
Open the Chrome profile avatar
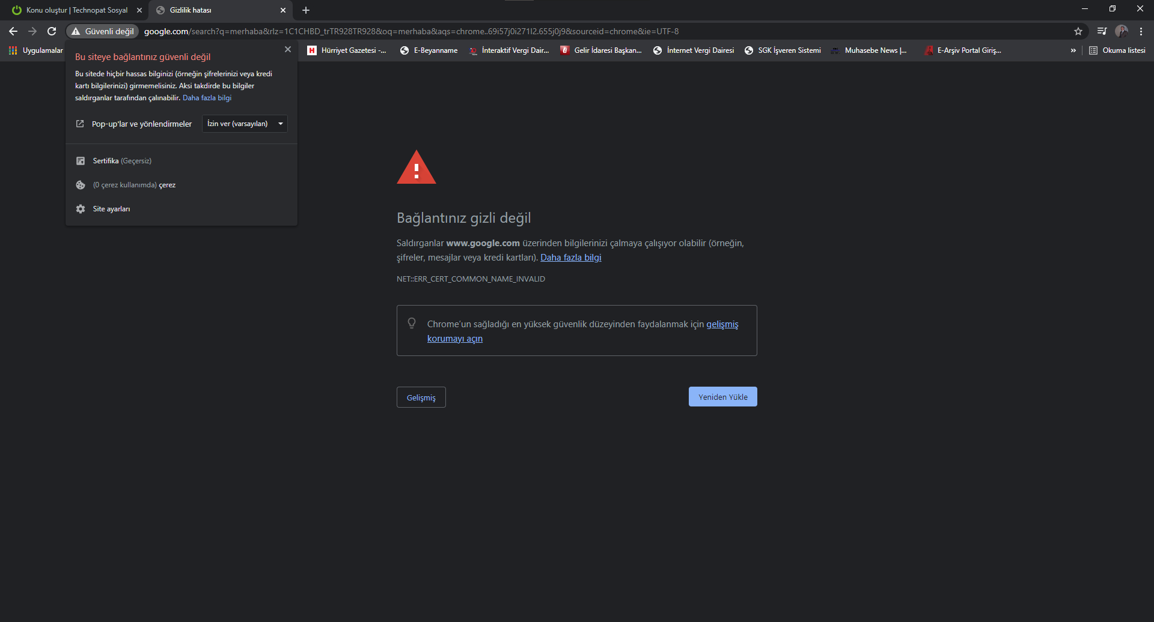(1122, 31)
